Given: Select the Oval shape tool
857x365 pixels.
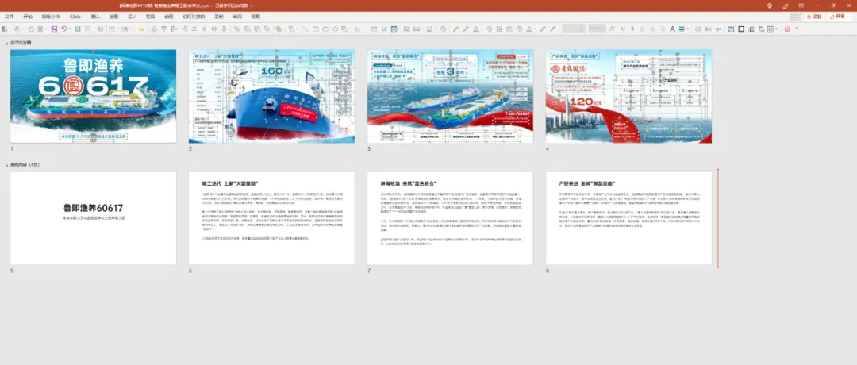Looking at the screenshot, I should pyautogui.click(x=335, y=29).
